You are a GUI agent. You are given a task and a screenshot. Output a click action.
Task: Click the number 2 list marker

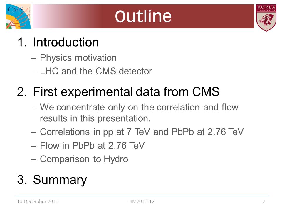coord(22,92)
